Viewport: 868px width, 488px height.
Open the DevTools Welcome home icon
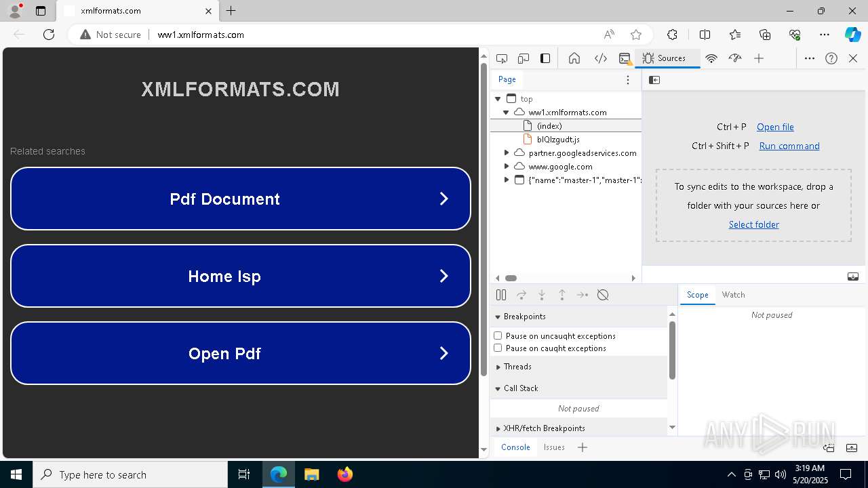[574, 58]
